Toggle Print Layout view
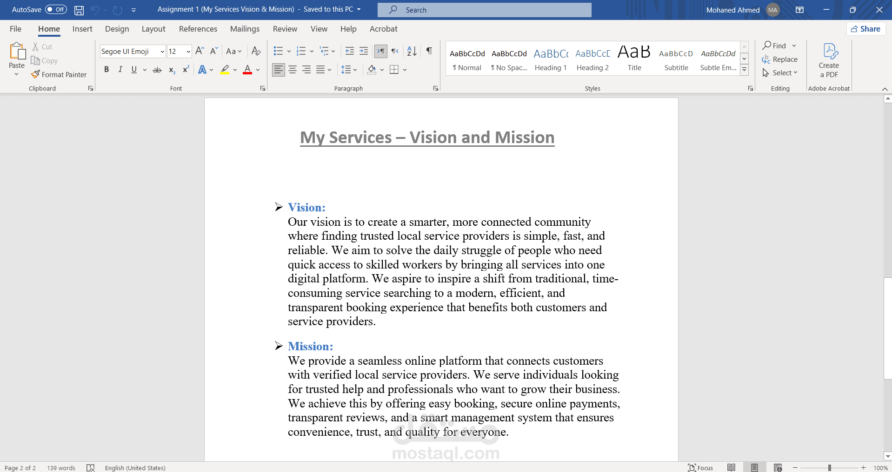The image size is (892, 472). pyautogui.click(x=754, y=467)
